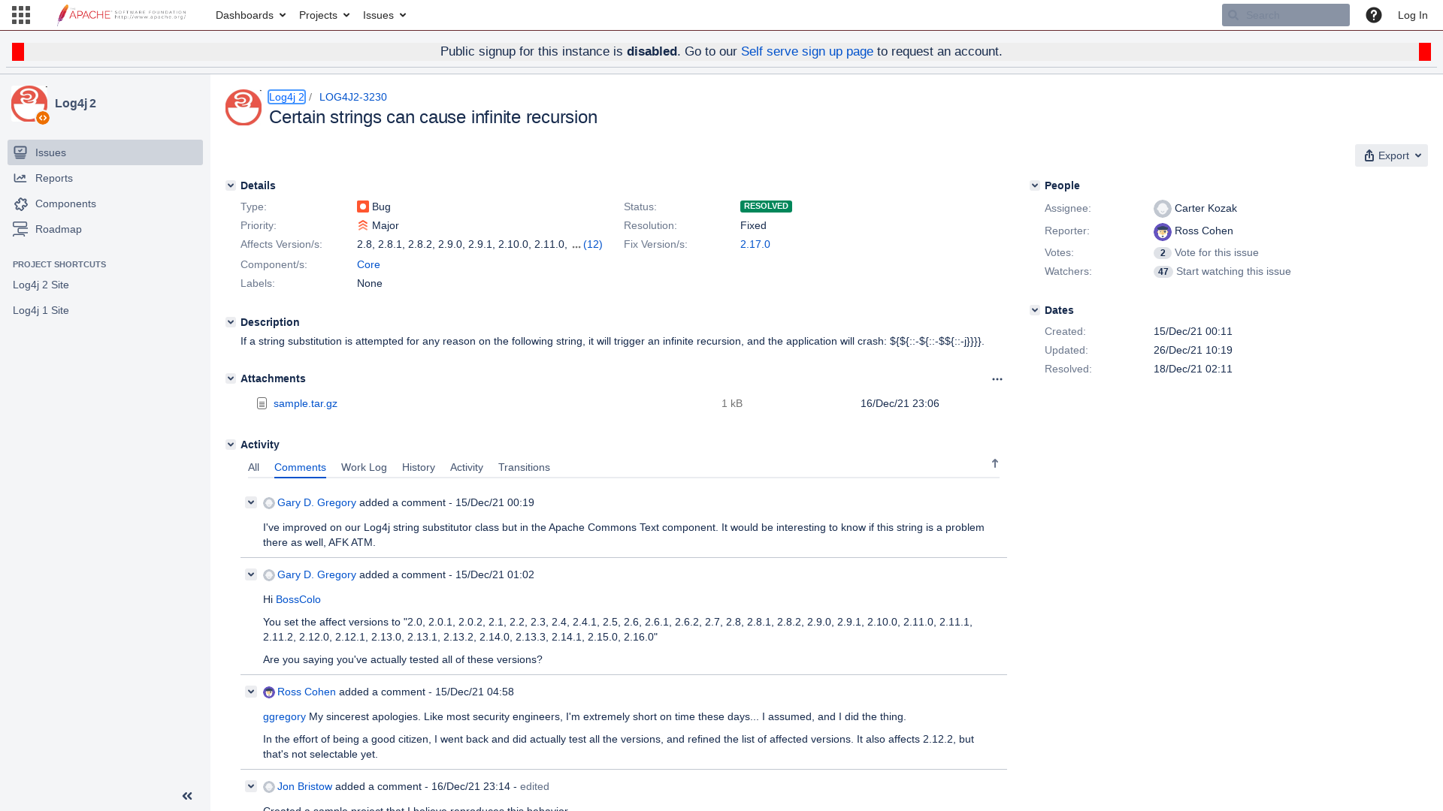Select the Comments tab
The height and width of the screenshot is (811, 1443).
(300, 467)
